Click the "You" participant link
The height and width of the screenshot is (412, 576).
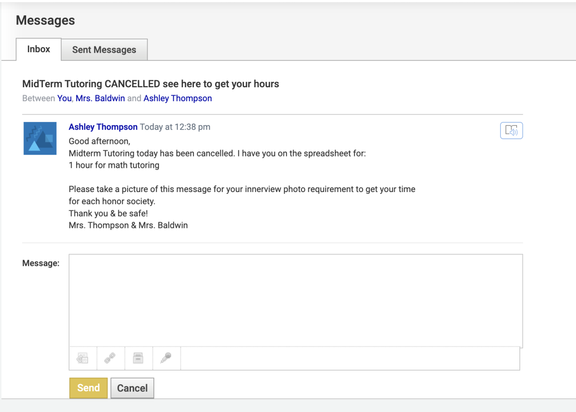click(x=64, y=98)
